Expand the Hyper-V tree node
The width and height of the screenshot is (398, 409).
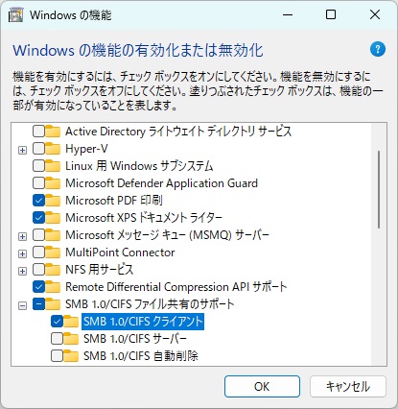(22, 150)
